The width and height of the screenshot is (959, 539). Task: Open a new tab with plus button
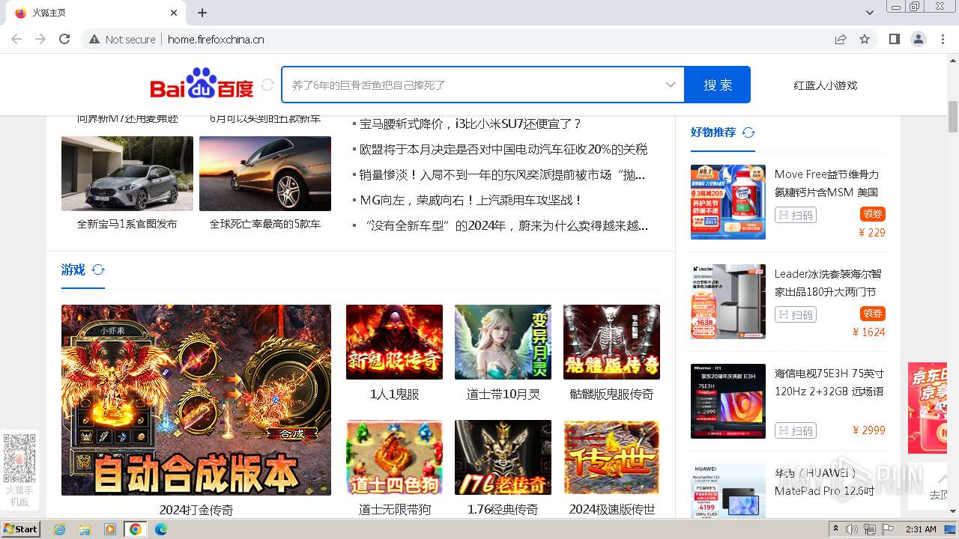tap(202, 13)
